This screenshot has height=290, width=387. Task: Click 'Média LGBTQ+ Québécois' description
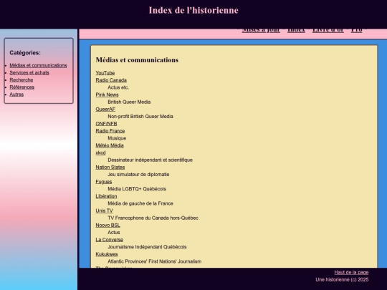click(x=137, y=189)
